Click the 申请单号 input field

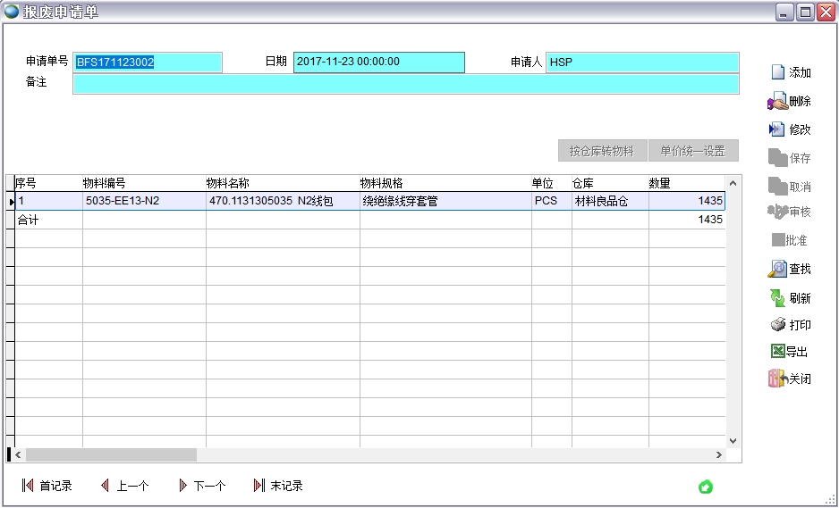tap(148, 62)
